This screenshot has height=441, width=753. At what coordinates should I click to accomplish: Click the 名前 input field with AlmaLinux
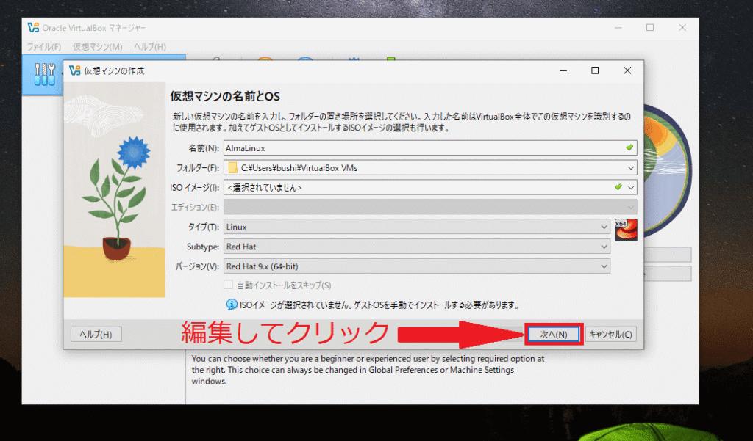[430, 148]
